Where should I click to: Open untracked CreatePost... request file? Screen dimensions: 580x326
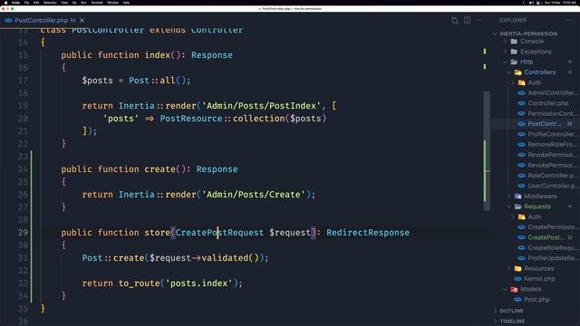546,237
